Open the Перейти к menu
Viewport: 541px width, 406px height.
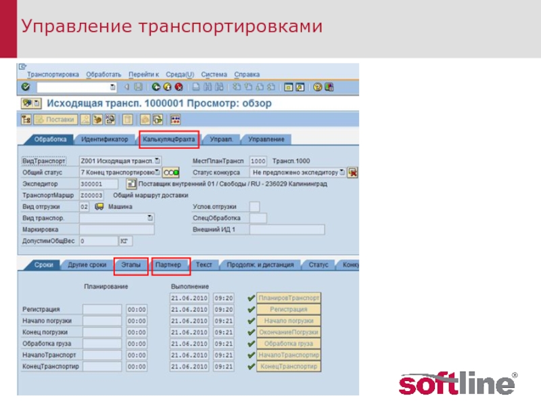[x=143, y=74]
